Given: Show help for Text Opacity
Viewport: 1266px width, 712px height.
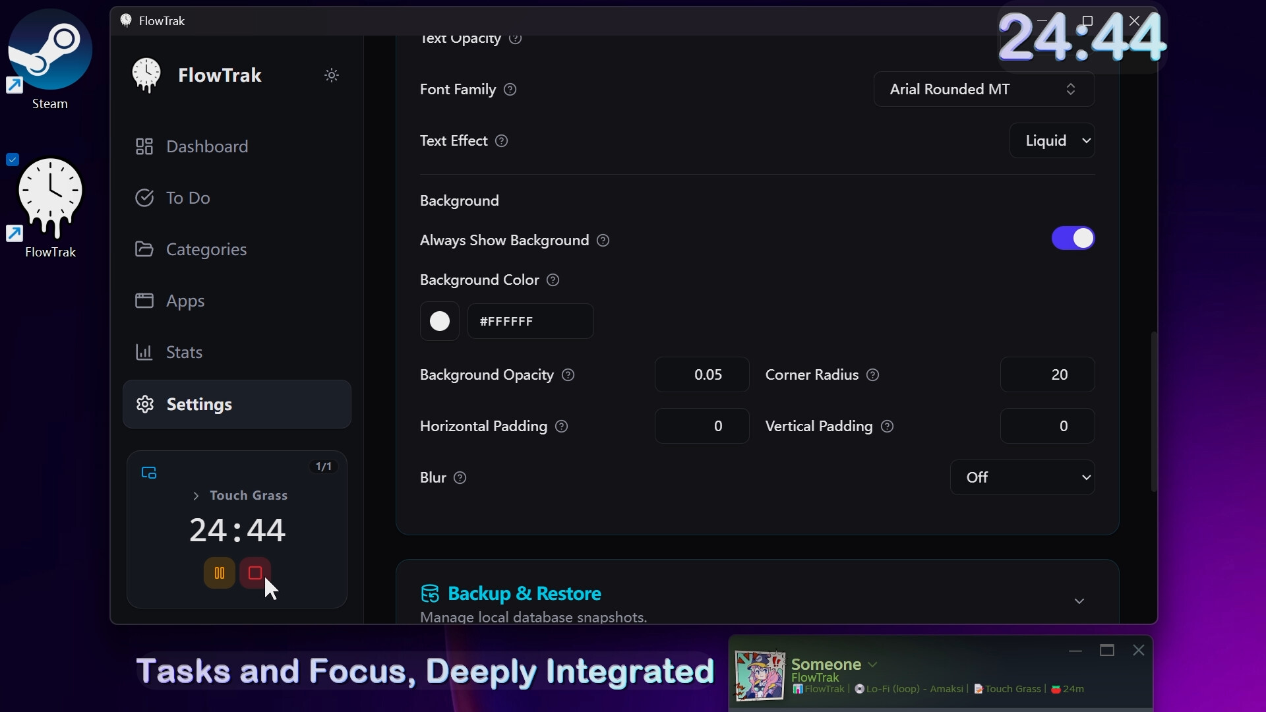Looking at the screenshot, I should tap(516, 39).
